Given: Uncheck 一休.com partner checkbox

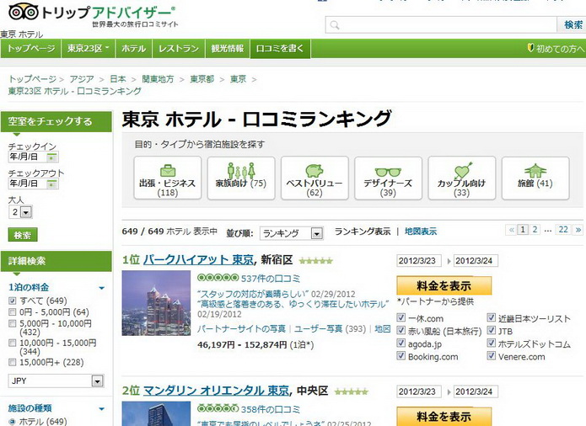Looking at the screenshot, I should point(401,318).
